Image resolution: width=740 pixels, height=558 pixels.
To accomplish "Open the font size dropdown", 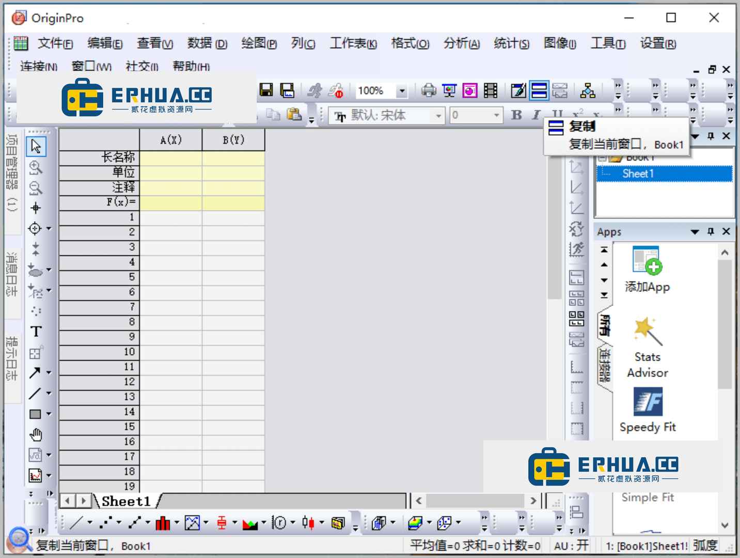I will click(496, 115).
